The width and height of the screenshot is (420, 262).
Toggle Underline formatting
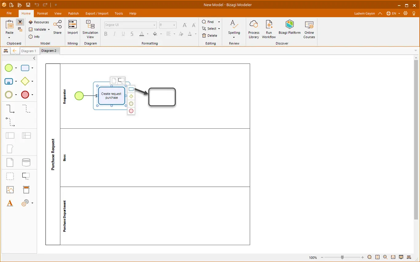pos(123,34)
